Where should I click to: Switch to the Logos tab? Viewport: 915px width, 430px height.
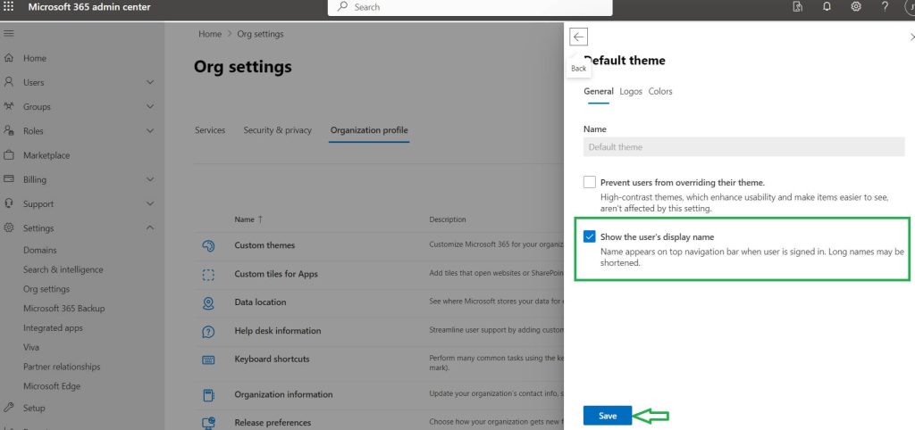pos(631,91)
